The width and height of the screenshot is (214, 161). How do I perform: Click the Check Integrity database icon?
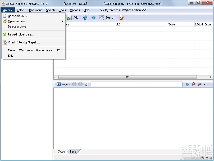tap(5, 42)
